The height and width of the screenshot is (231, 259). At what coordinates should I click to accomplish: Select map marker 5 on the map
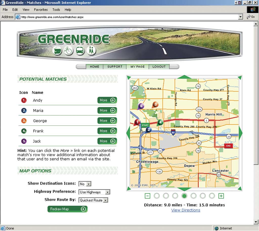coord(141,106)
